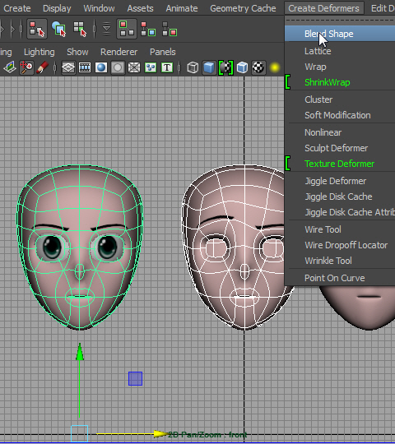395x444 pixels.
Task: Choose Cluster deformer
Action: pyautogui.click(x=340, y=99)
